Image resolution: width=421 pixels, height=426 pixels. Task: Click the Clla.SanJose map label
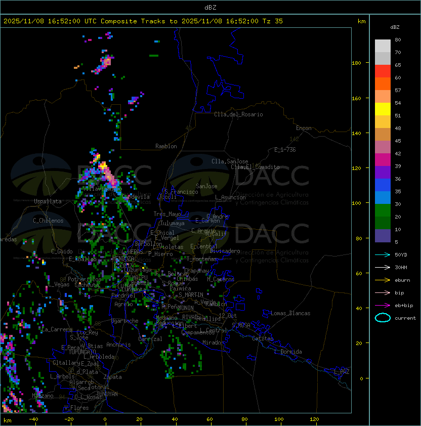pyautogui.click(x=230, y=161)
